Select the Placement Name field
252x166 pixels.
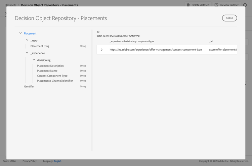pos(47,71)
